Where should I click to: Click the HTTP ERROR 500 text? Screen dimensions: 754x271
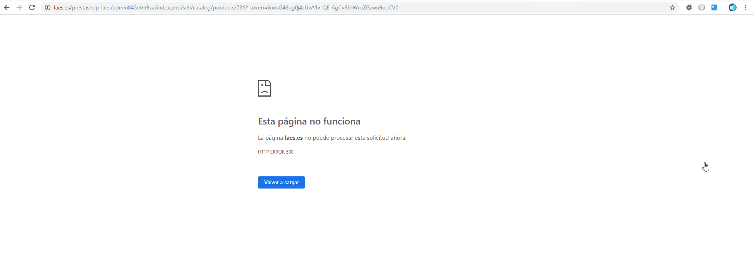pyautogui.click(x=276, y=152)
